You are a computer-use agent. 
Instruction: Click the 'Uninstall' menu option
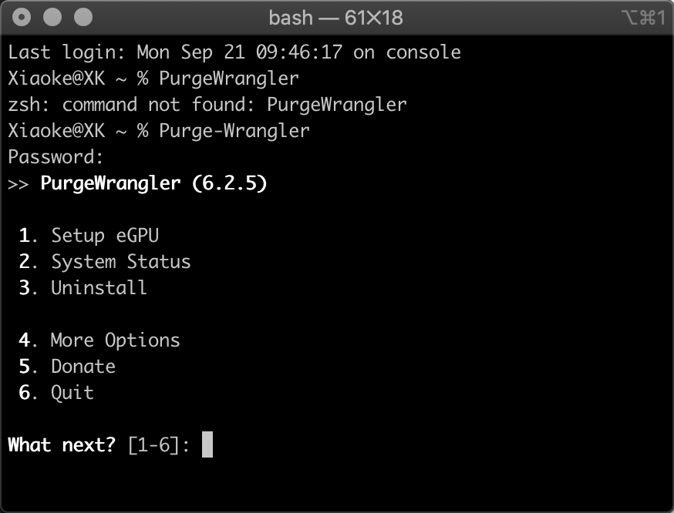tap(99, 288)
